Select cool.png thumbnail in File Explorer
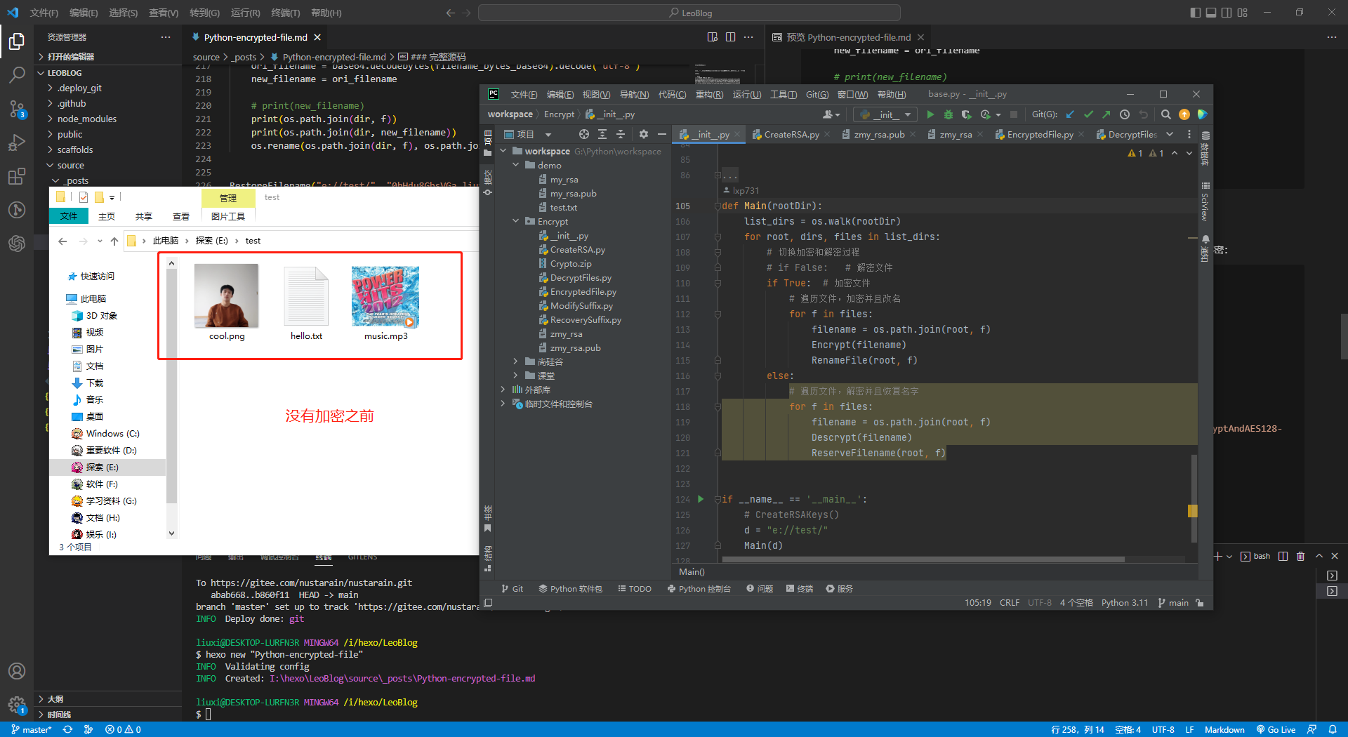 tap(226, 296)
